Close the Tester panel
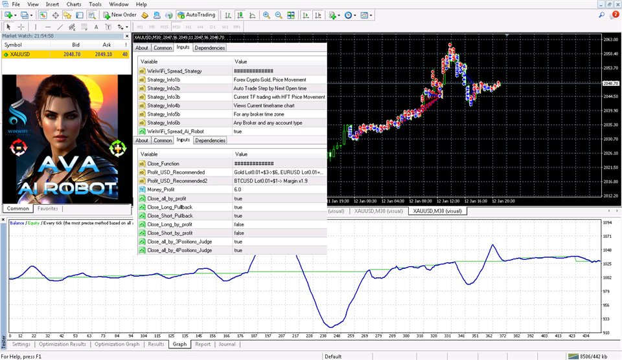Image resolution: width=622 pixels, height=360 pixels. click(x=3, y=219)
